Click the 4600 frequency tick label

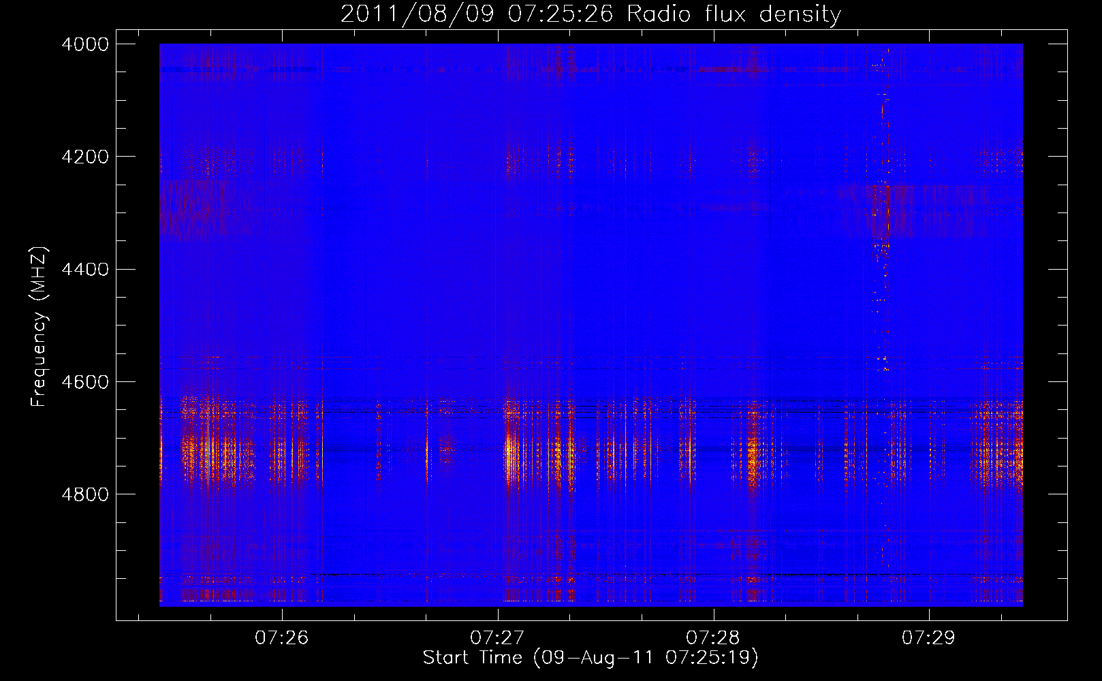(85, 382)
